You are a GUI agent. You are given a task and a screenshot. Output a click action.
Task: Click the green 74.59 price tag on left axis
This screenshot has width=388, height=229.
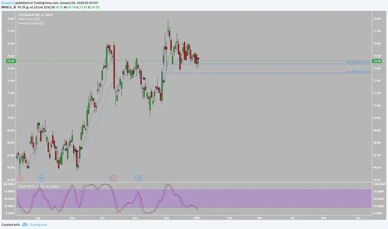point(11,61)
